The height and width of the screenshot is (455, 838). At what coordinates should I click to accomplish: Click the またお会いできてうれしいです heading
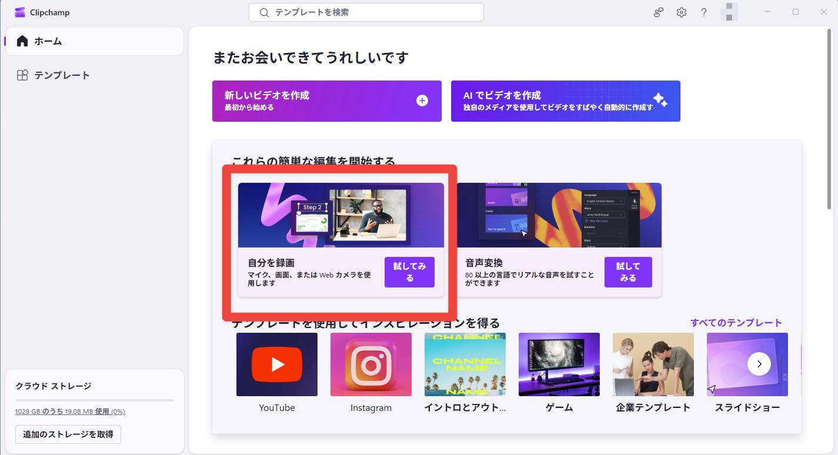(311, 58)
